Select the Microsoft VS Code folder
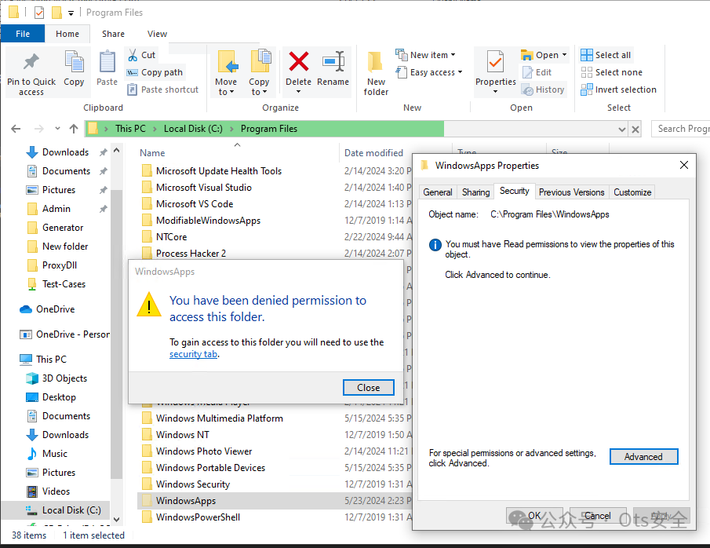Screen dimensions: 710x548 pyautogui.click(x=195, y=204)
